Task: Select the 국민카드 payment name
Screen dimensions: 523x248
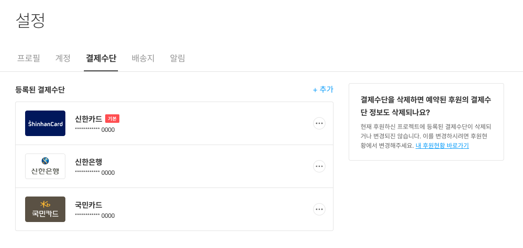Action: coord(89,205)
